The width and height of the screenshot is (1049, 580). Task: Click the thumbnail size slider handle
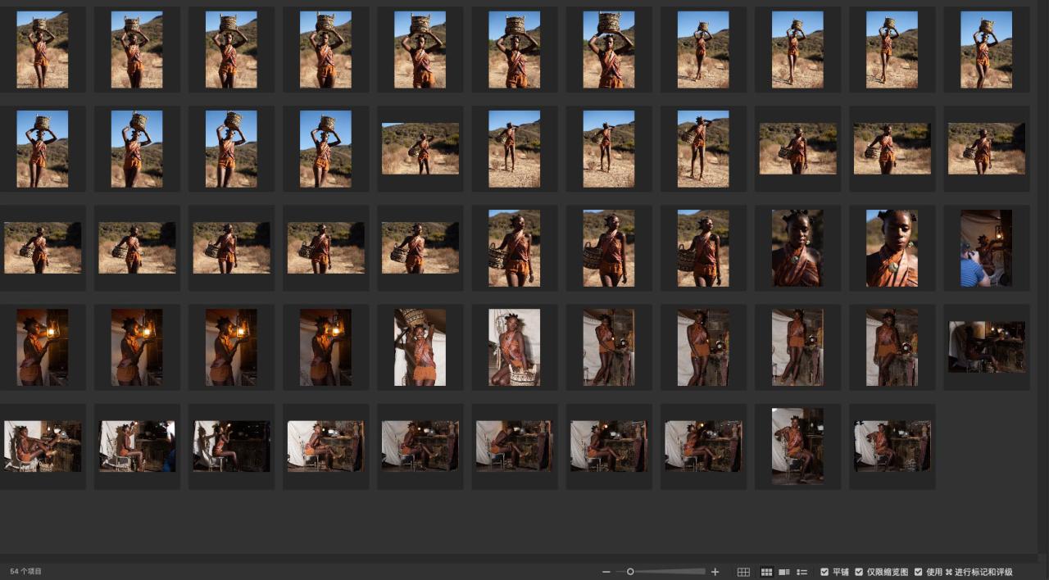[630, 572]
